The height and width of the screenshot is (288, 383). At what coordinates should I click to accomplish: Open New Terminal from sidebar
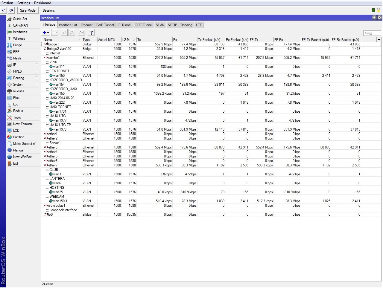pyautogui.click(x=22, y=124)
